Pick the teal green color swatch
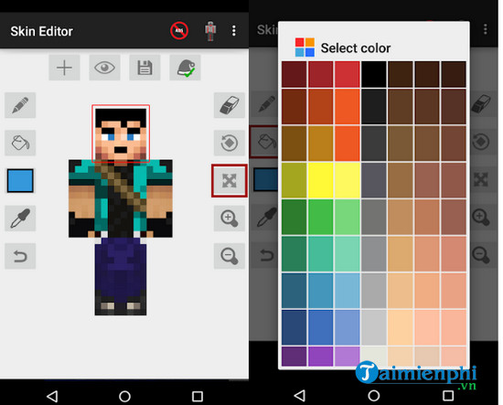This screenshot has height=405, width=503. 320,254
